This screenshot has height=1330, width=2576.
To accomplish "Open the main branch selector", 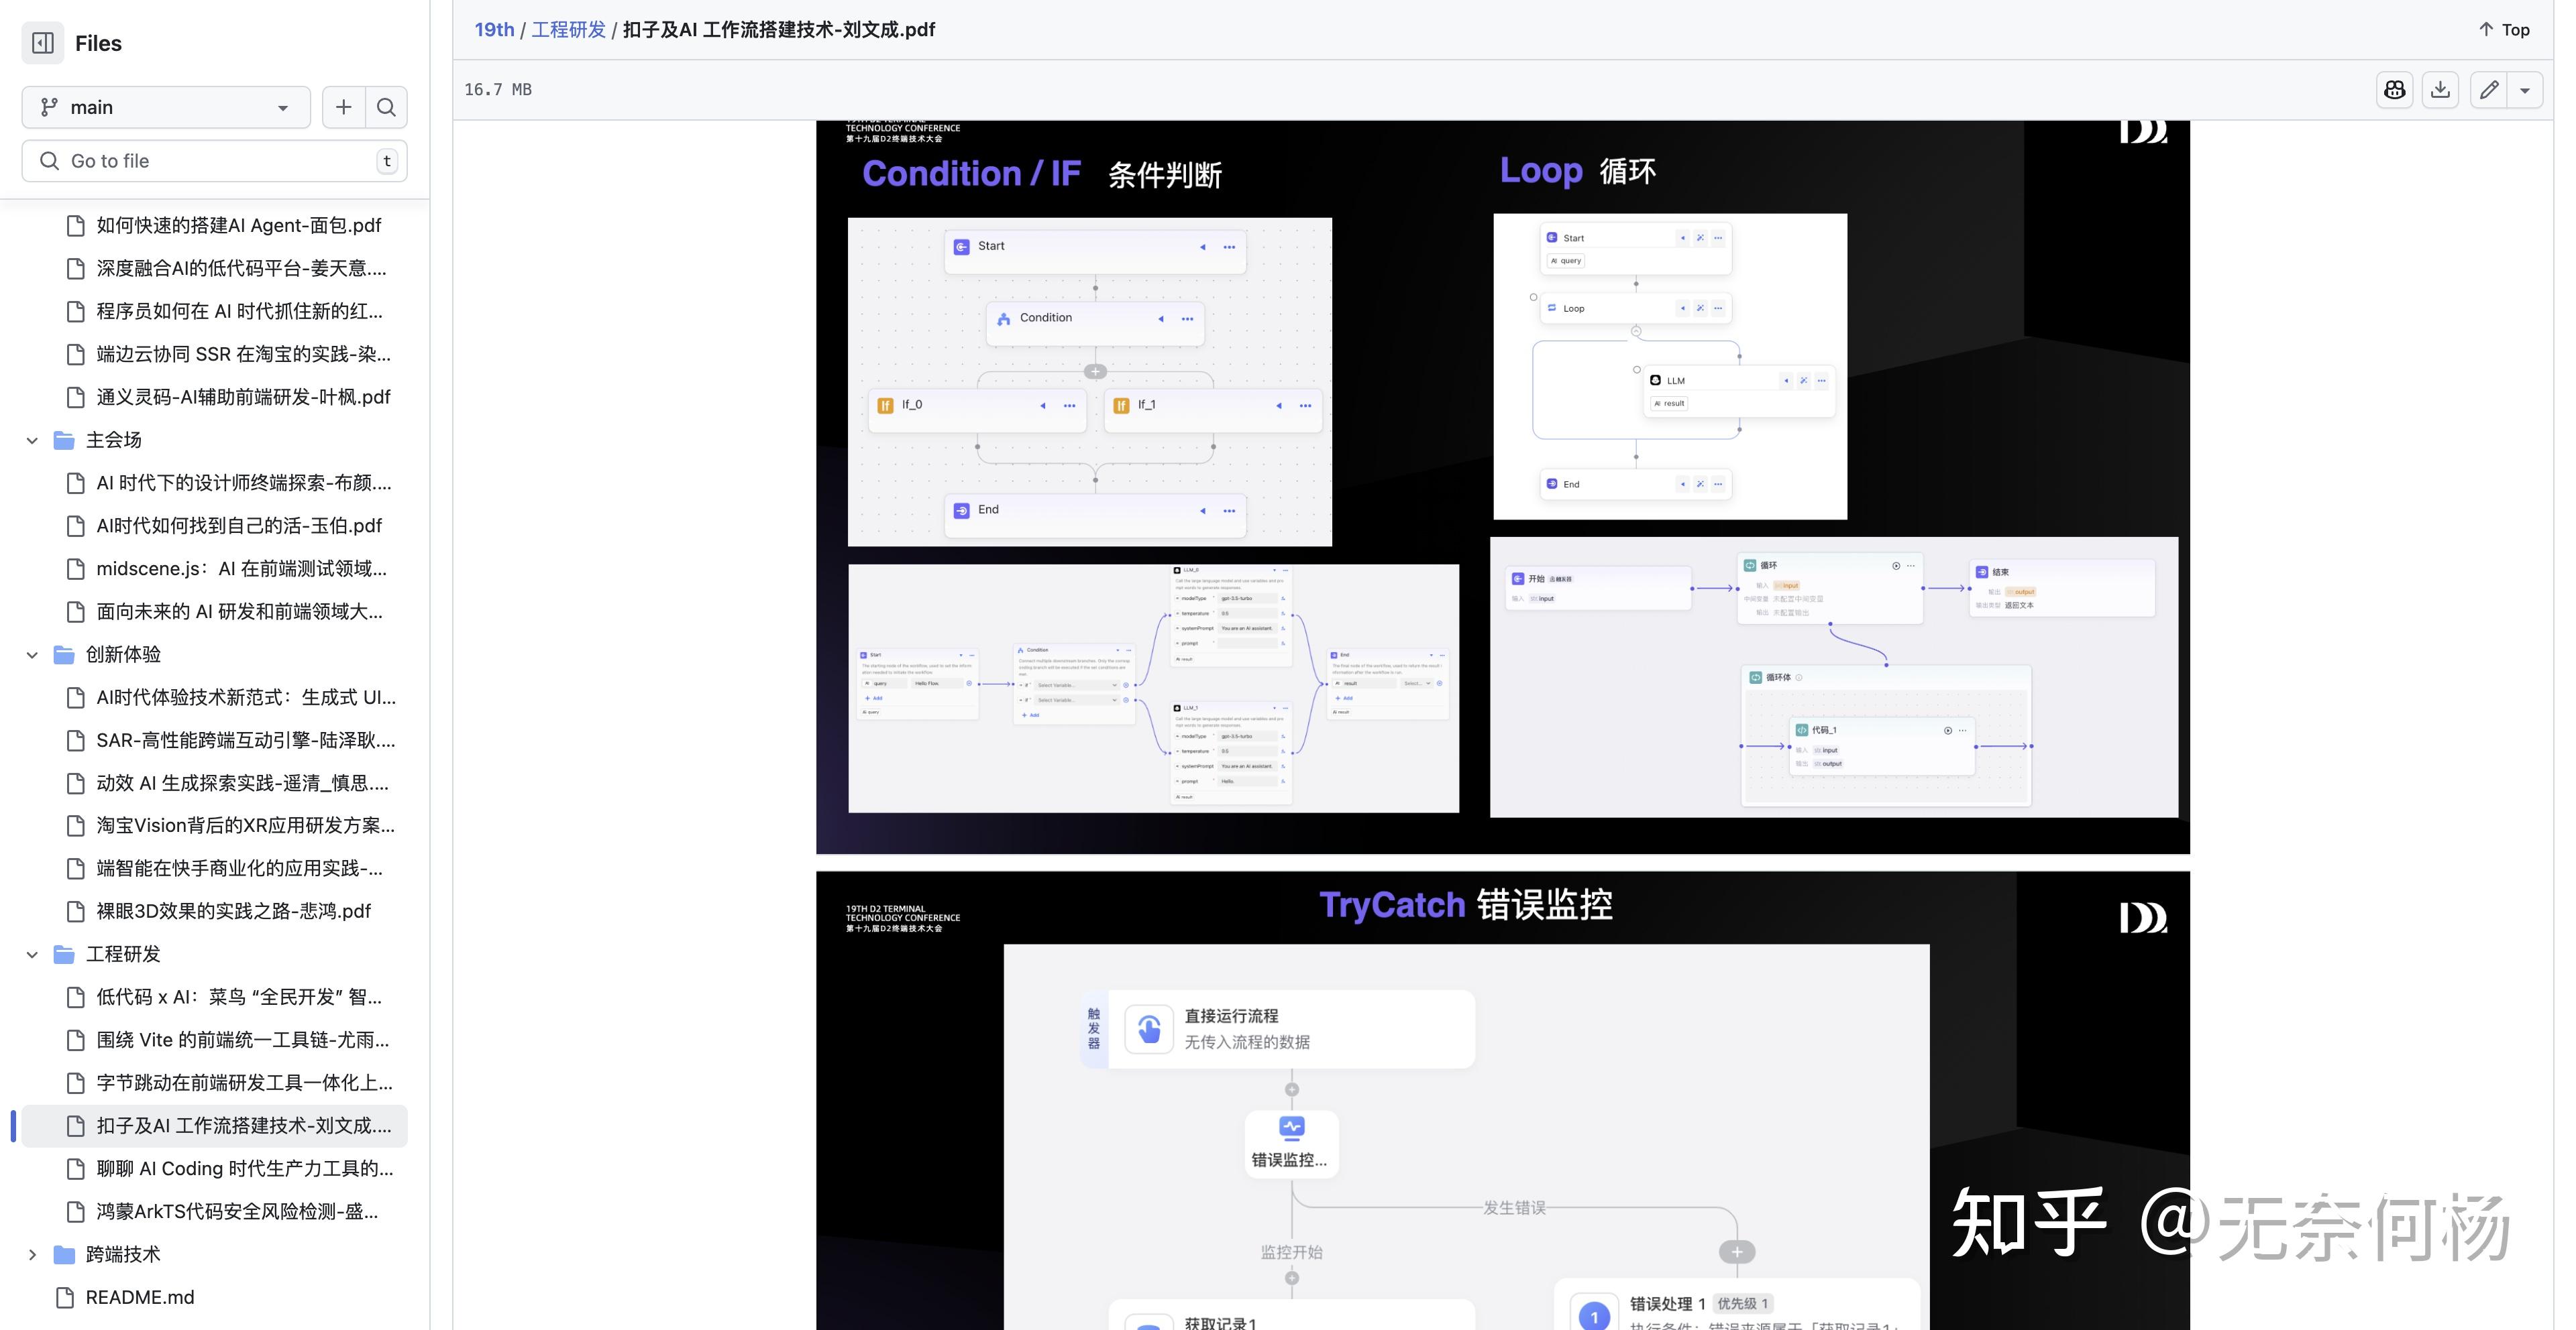I will [165, 107].
